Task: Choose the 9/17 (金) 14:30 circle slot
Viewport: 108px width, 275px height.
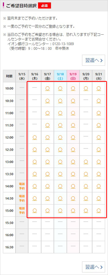Action: pyautogui.click(x=47, y=198)
